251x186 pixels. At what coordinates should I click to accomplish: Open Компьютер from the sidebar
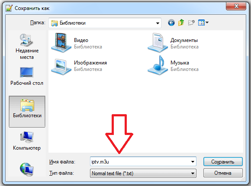[27, 141]
